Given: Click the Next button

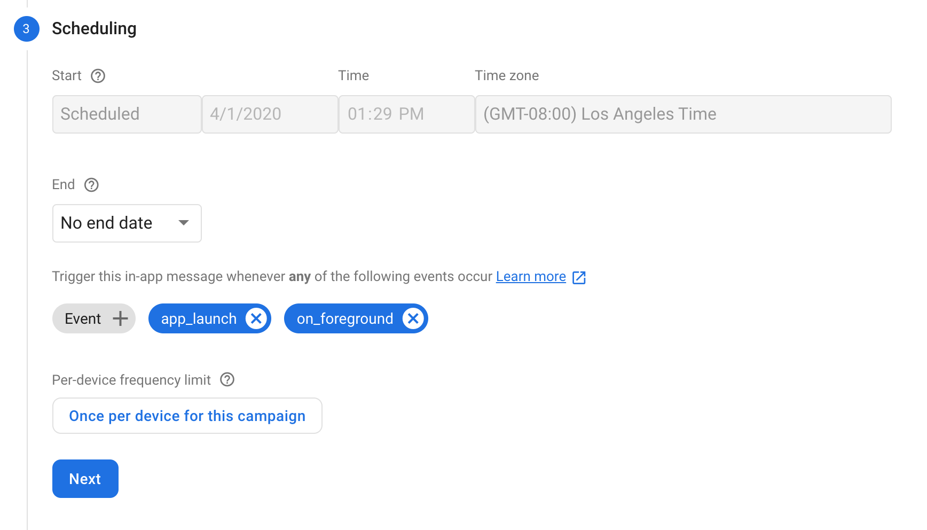Looking at the screenshot, I should tap(85, 479).
